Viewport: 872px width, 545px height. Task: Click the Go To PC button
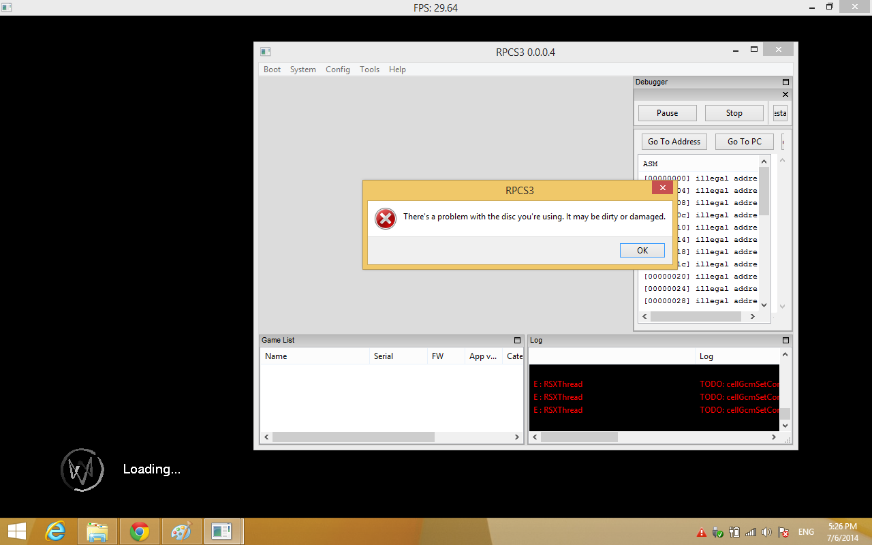745,142
